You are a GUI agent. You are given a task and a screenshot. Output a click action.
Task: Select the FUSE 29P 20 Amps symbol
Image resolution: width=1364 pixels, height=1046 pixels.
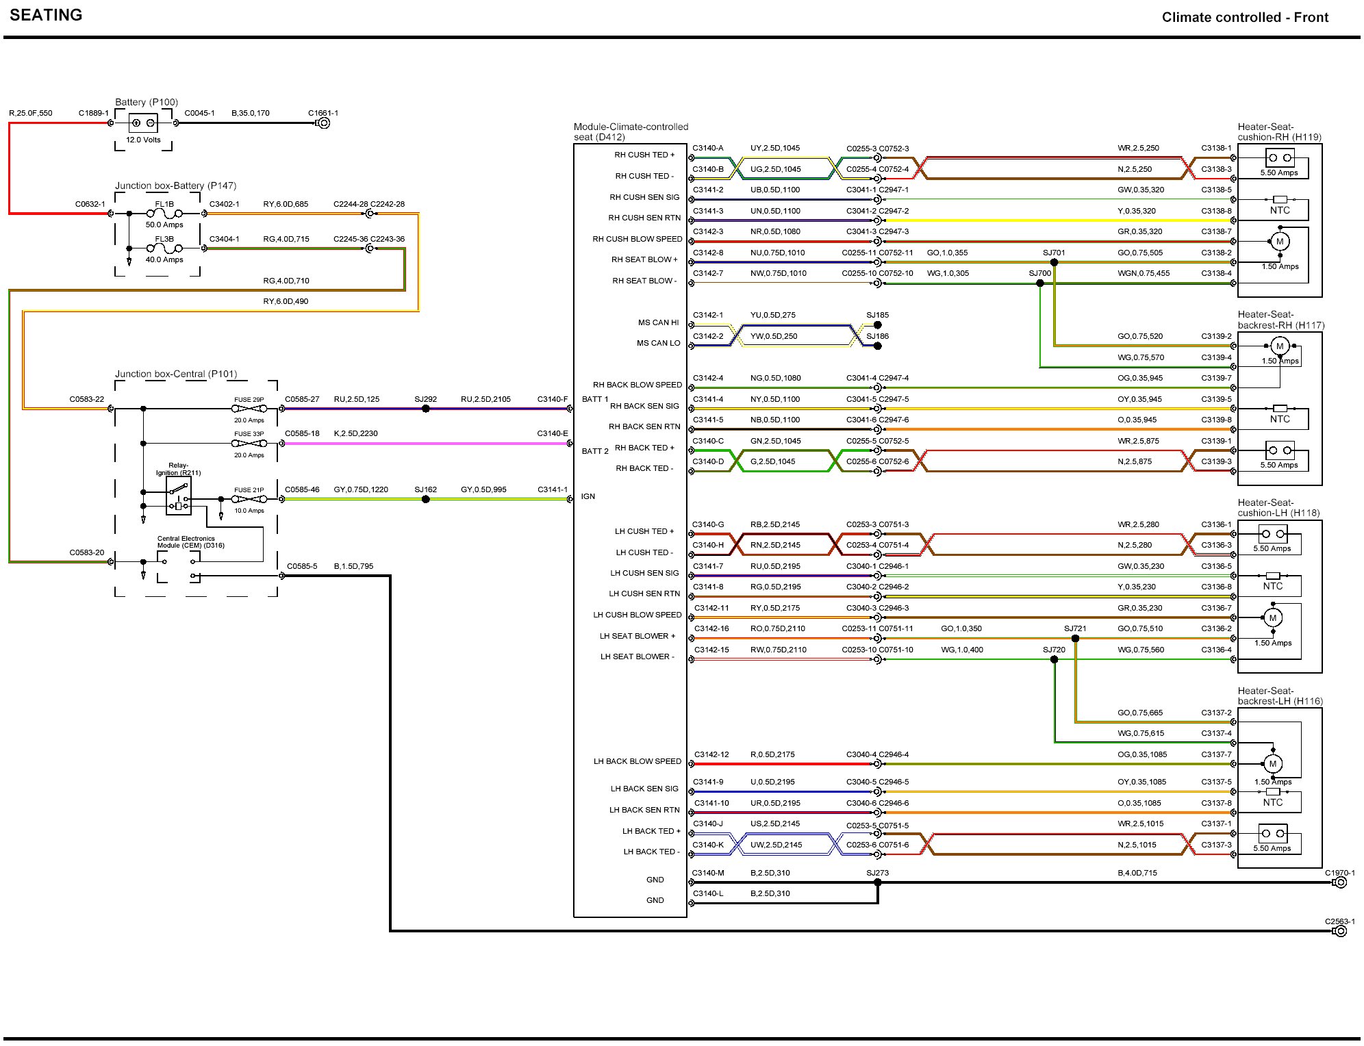coord(249,409)
